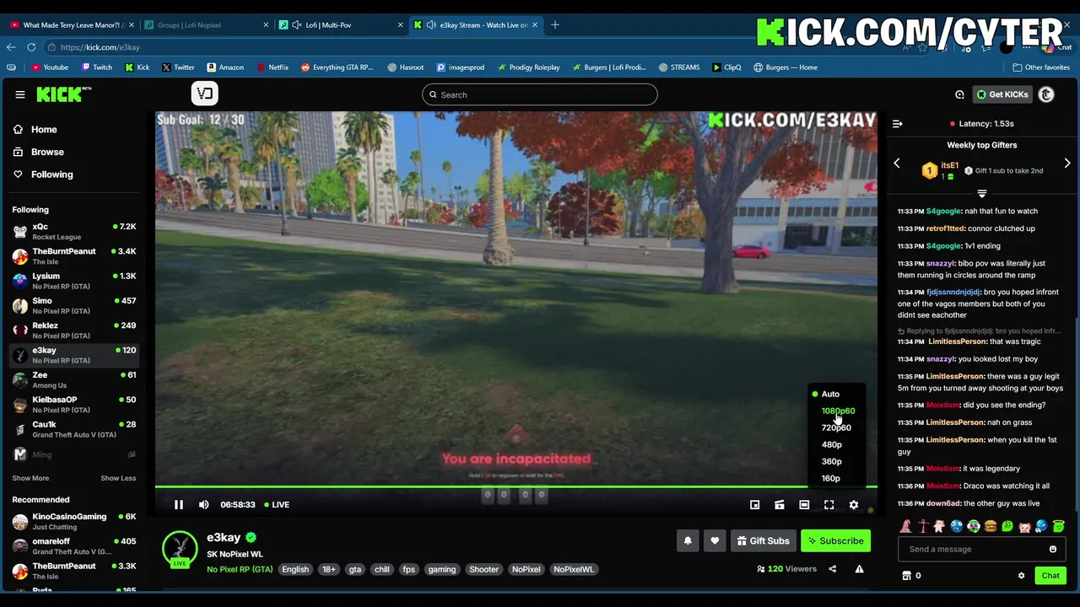Focus the Kick search field

(x=540, y=94)
